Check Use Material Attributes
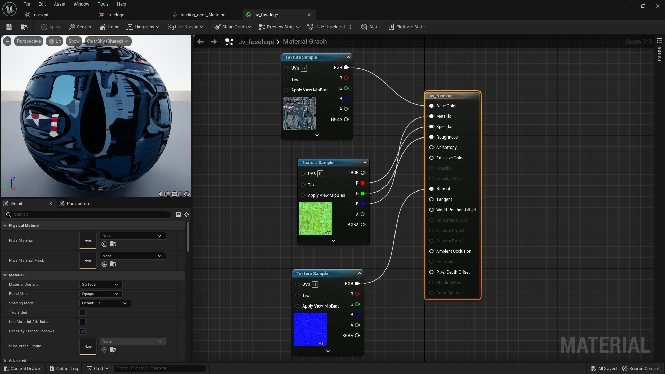This screenshot has width=665, height=374. (82, 322)
